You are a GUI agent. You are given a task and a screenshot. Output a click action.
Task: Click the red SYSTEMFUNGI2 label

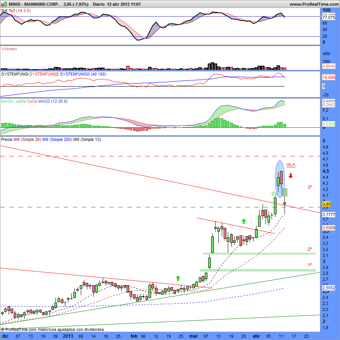(x=44, y=74)
